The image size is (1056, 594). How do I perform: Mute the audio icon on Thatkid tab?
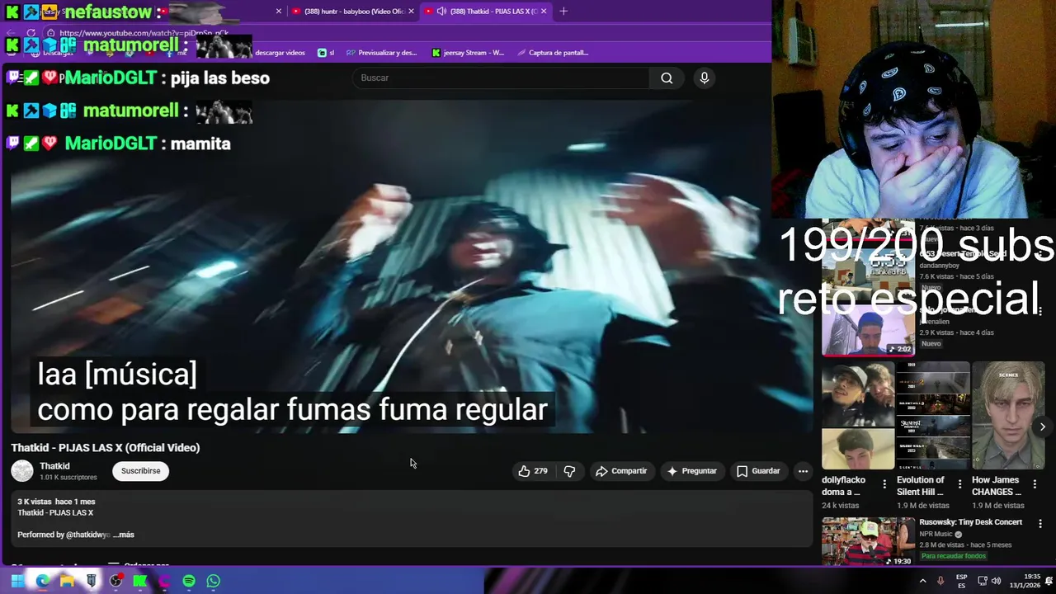pyautogui.click(x=441, y=11)
